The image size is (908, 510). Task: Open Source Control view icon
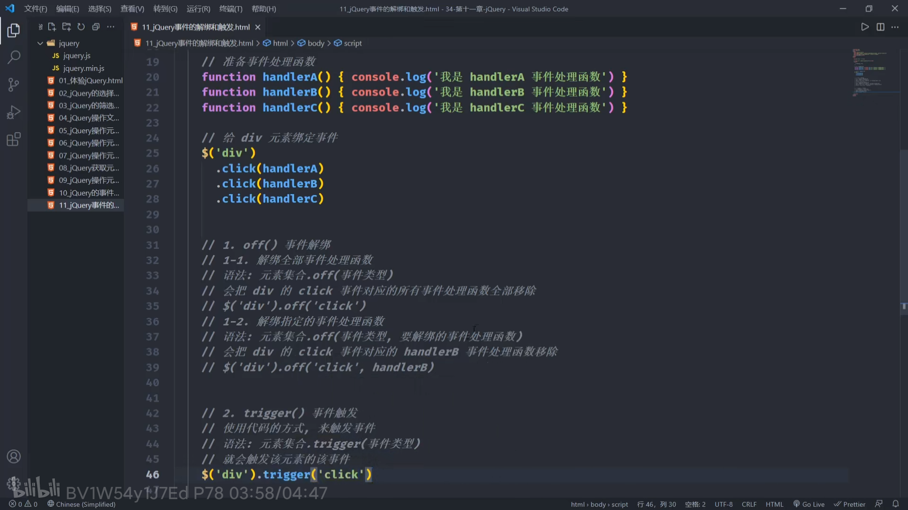click(x=14, y=85)
